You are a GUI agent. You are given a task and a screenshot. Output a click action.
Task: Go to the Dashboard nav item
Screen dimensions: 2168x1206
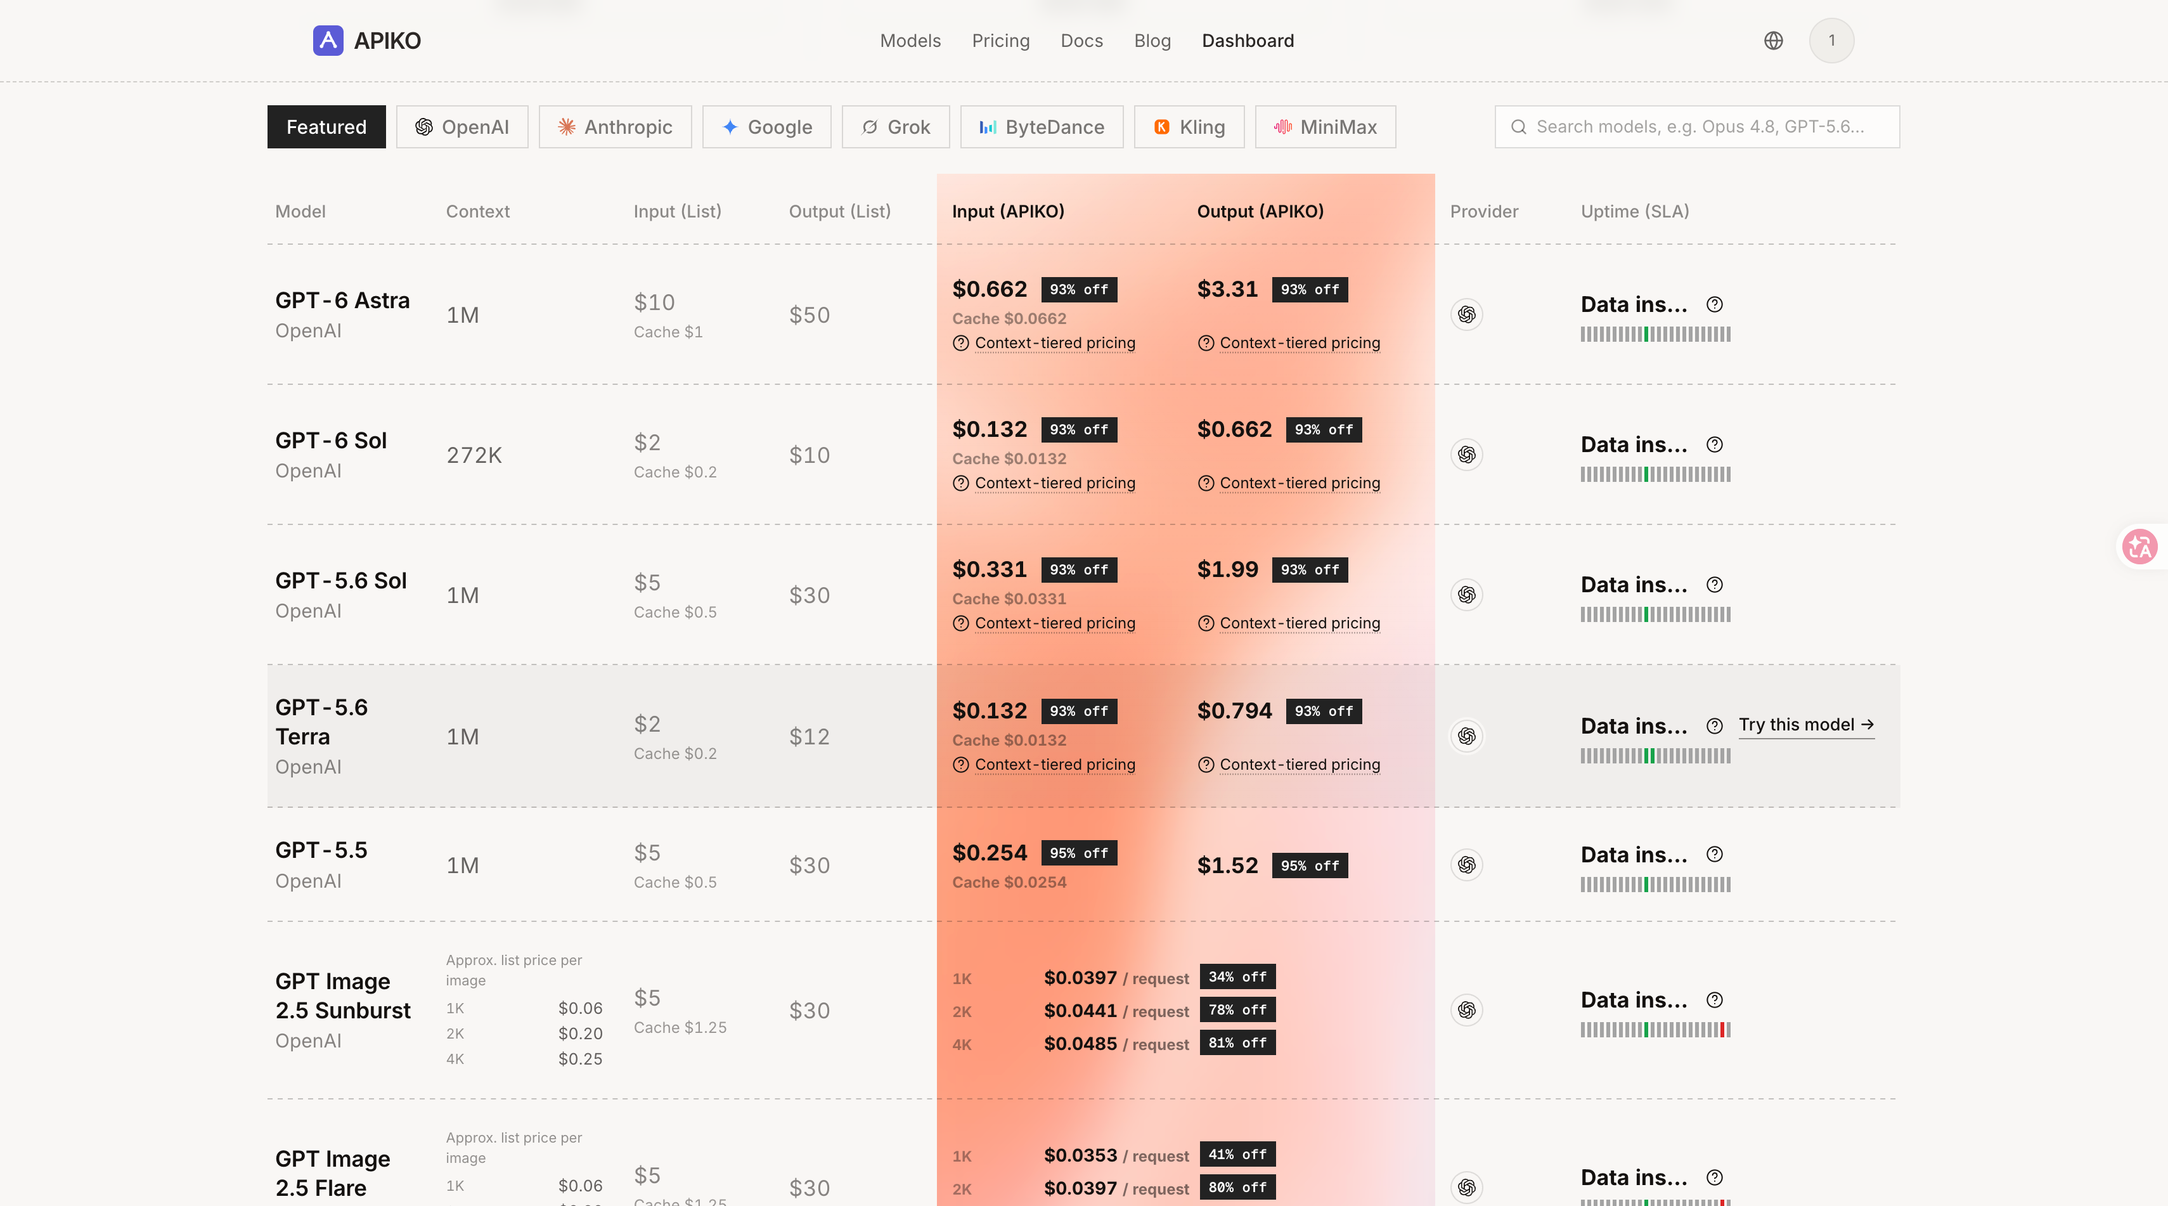(x=1248, y=41)
